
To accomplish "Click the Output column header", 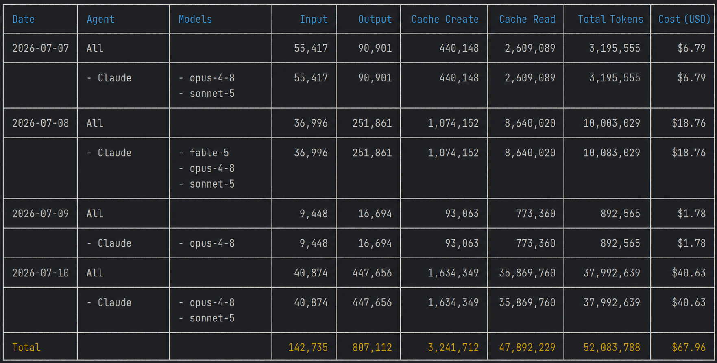I will [375, 19].
